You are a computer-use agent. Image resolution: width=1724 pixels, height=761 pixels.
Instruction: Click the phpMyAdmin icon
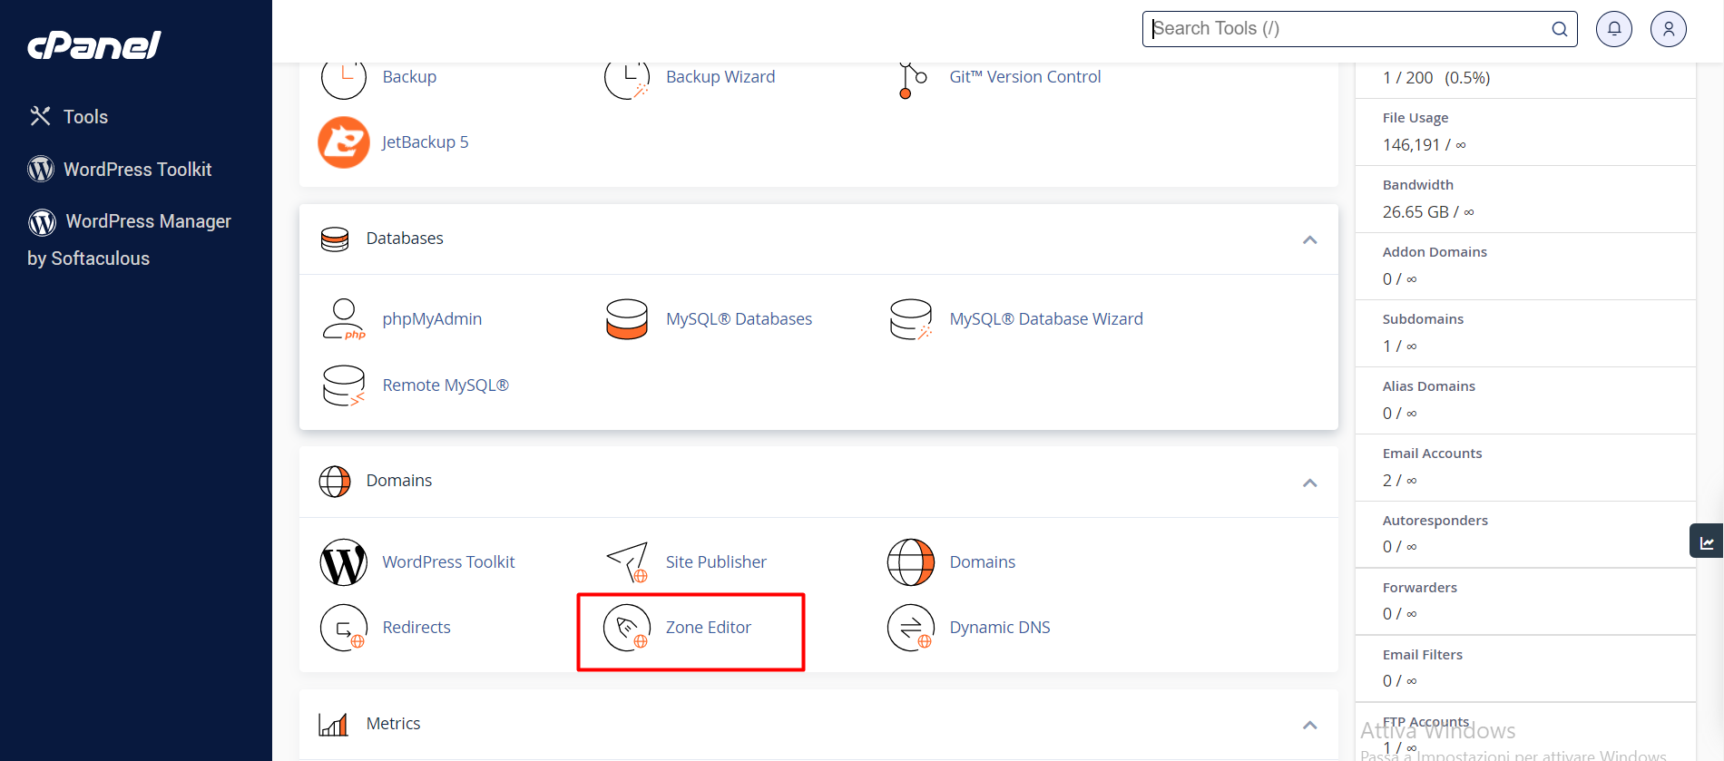click(343, 319)
